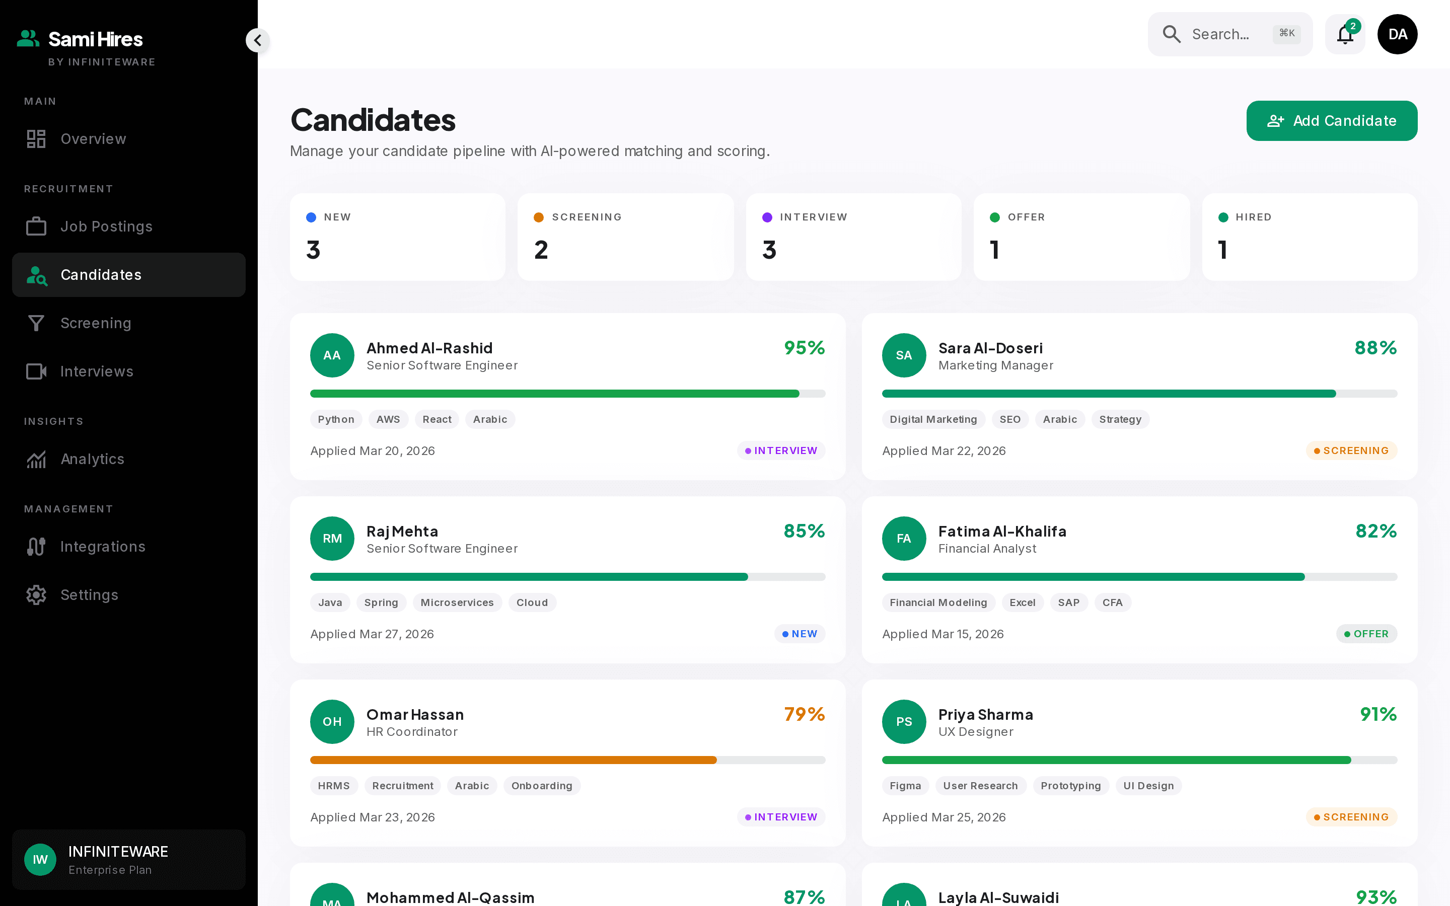Open Raj Mehta candidate name
Screen dimensions: 1450x906
click(x=402, y=531)
